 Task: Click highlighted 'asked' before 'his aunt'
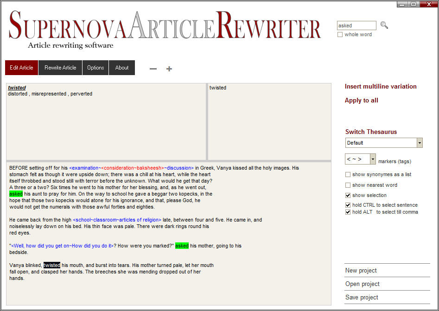click(x=16, y=194)
